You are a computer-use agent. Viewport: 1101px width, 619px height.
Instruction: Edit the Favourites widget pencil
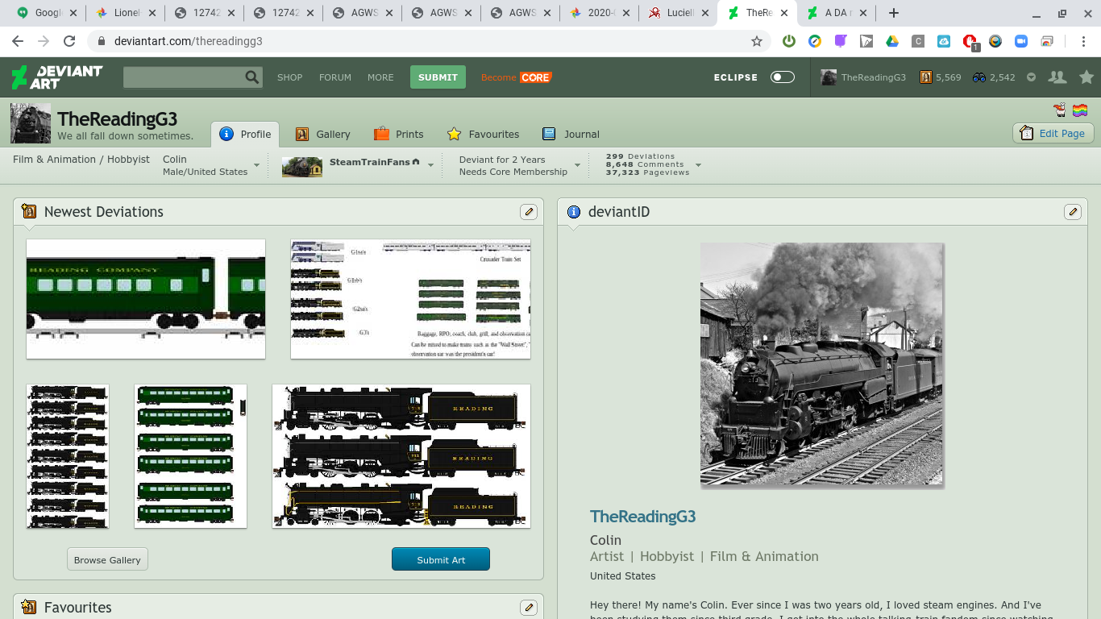click(528, 608)
